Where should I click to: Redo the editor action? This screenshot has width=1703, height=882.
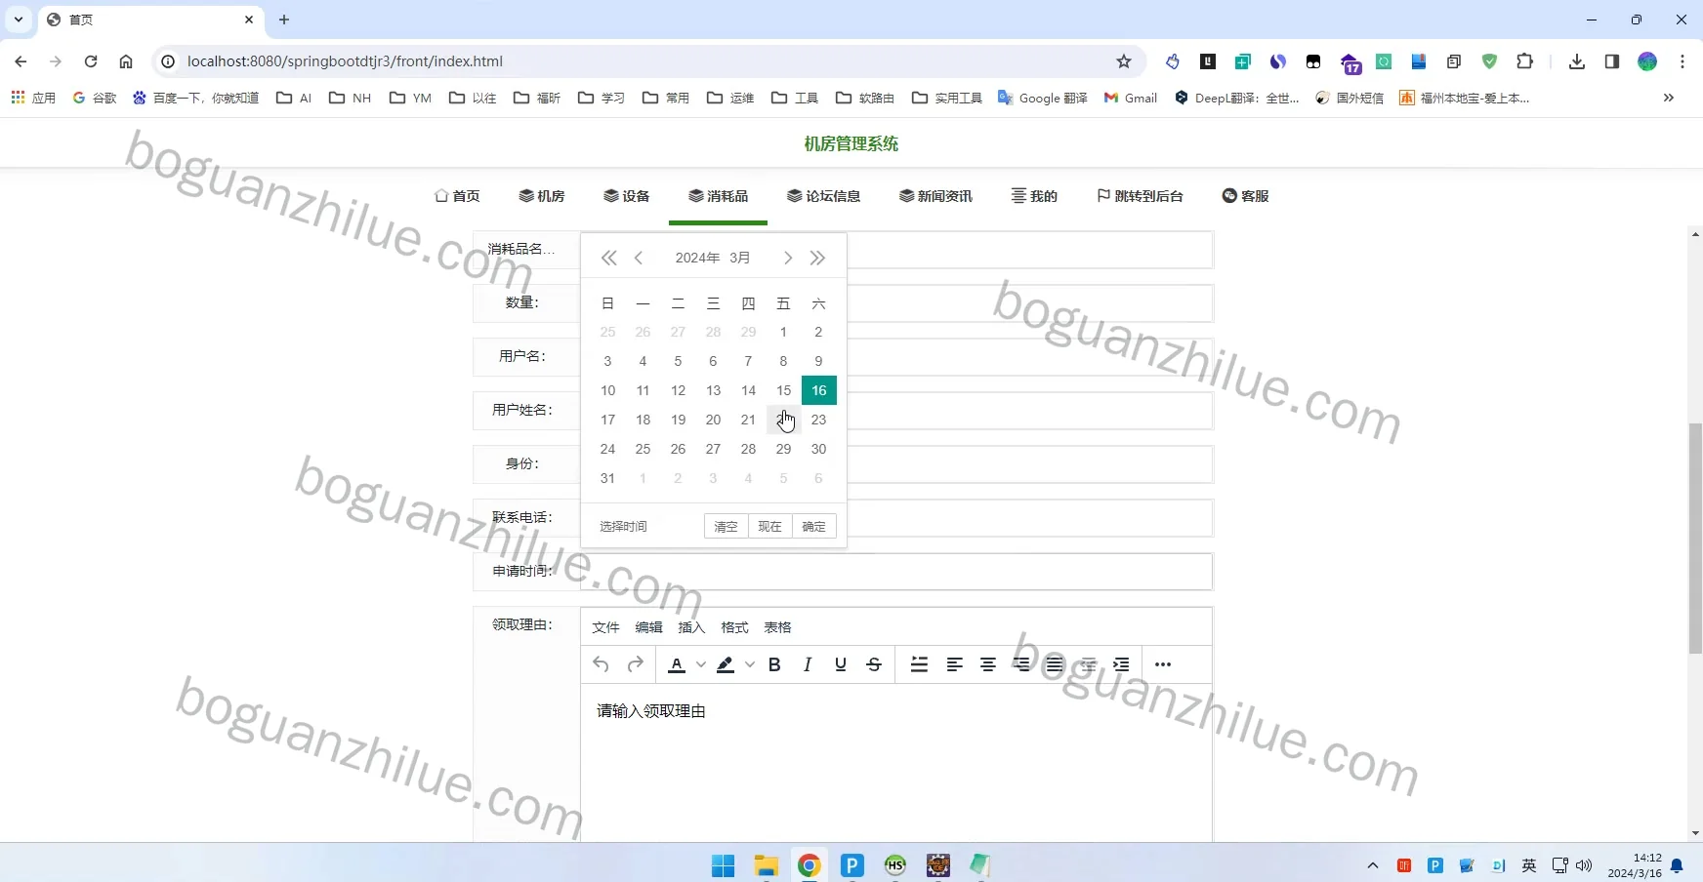(x=636, y=664)
